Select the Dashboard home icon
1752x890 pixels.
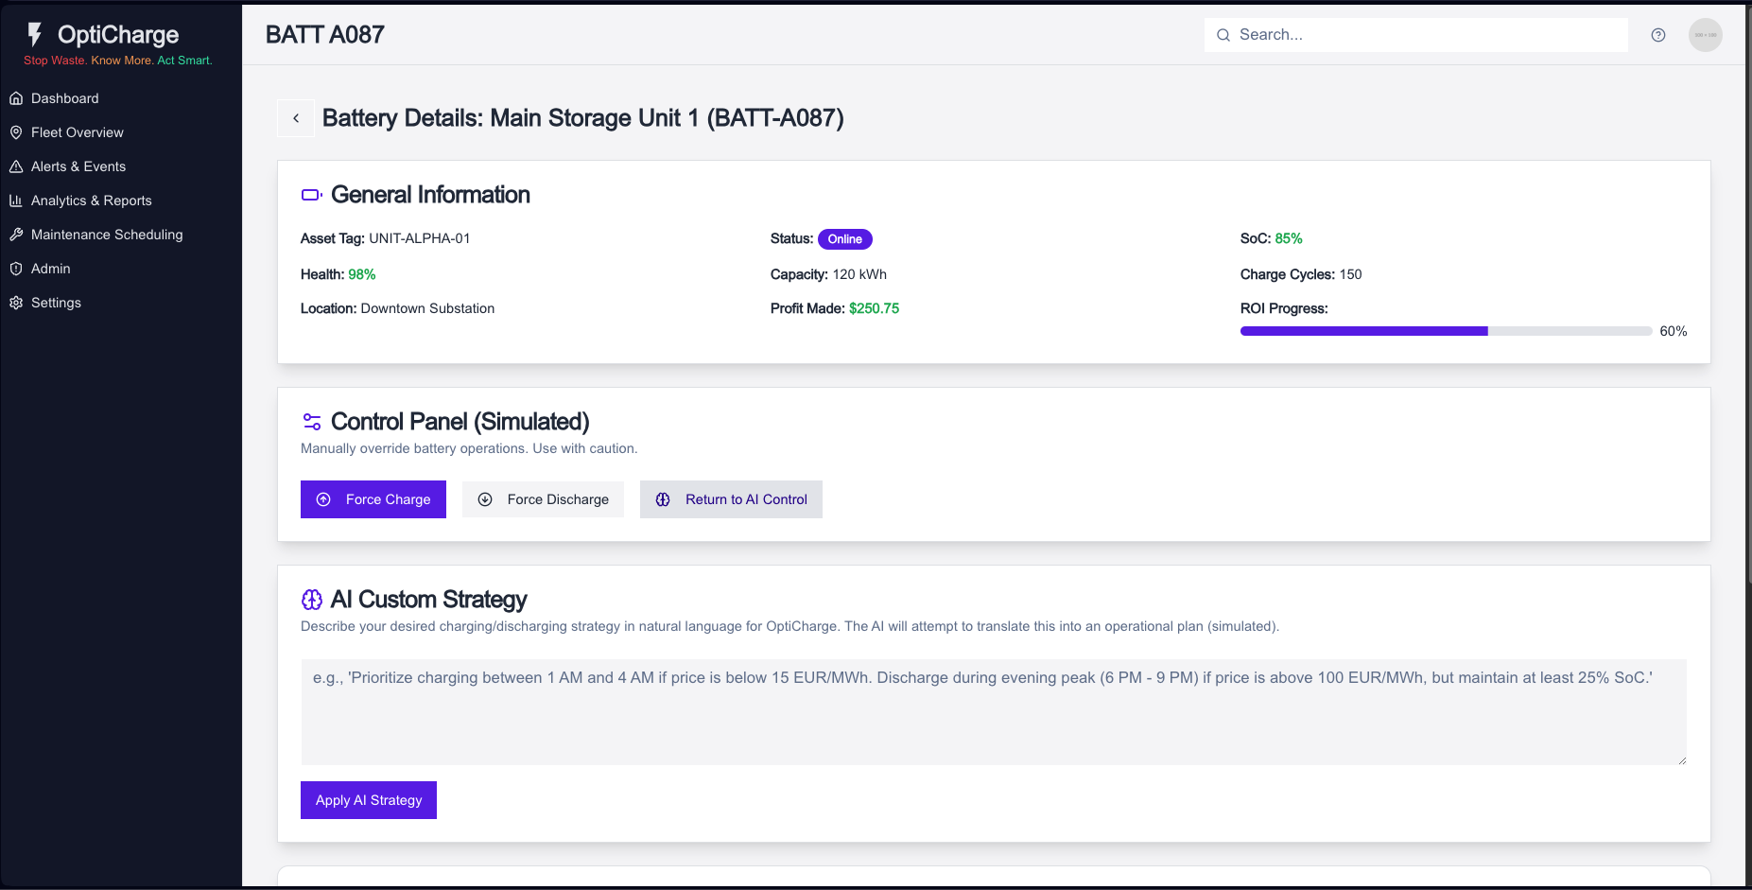16,97
